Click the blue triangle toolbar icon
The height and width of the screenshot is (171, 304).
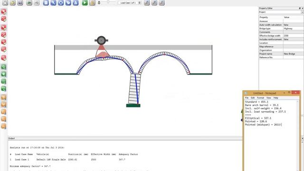tap(76, 2)
